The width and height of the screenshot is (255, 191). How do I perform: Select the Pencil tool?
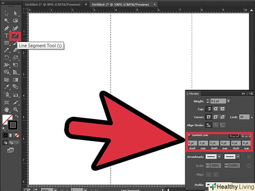coord(7,50)
